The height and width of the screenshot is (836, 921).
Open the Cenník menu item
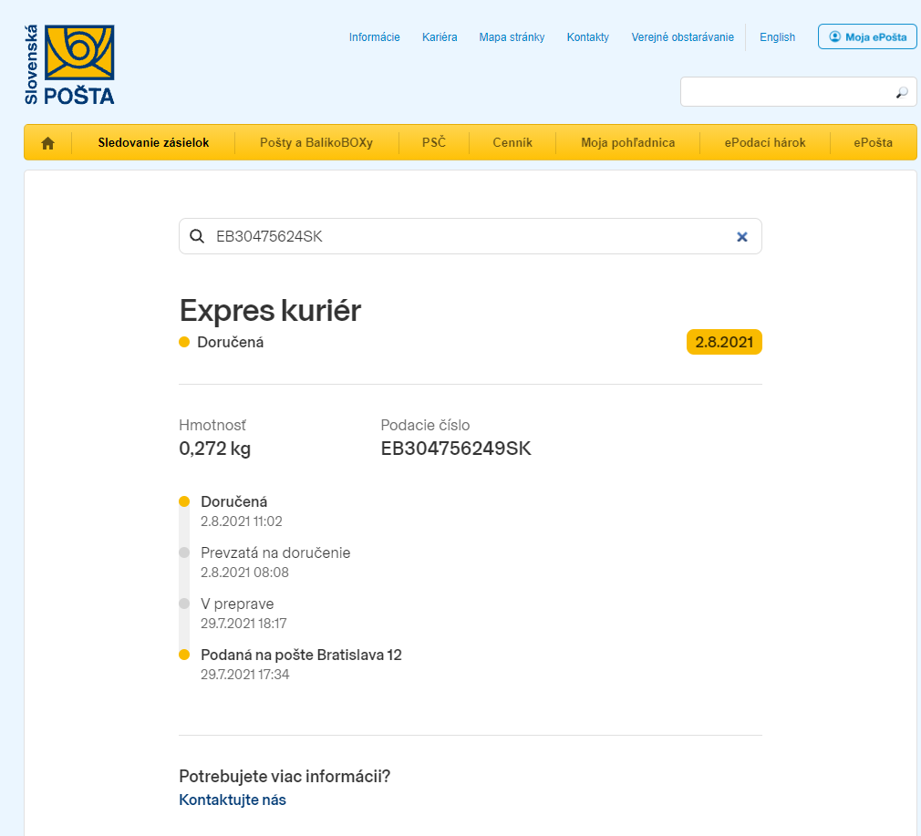tap(512, 143)
